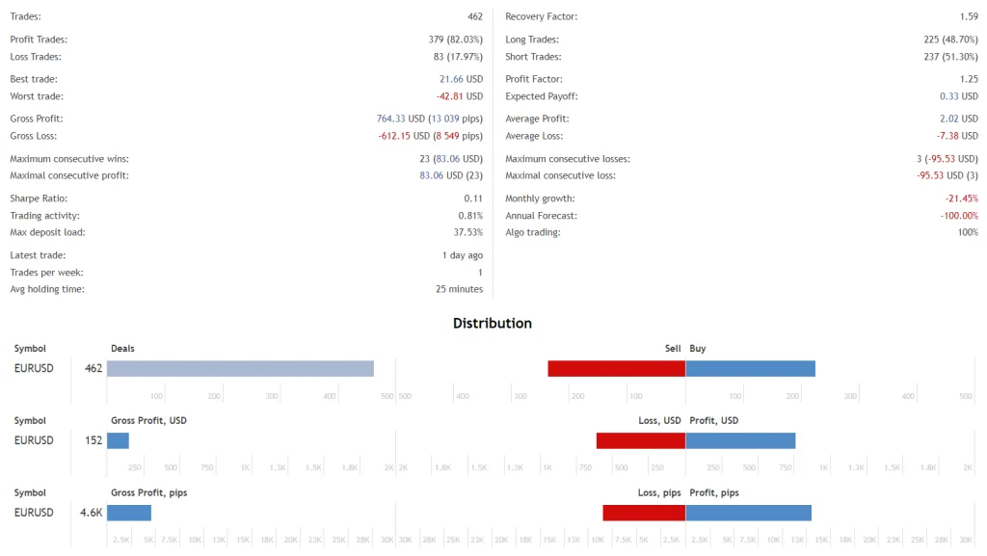
Task: Click the blue Buy trades bar
Action: pos(750,368)
